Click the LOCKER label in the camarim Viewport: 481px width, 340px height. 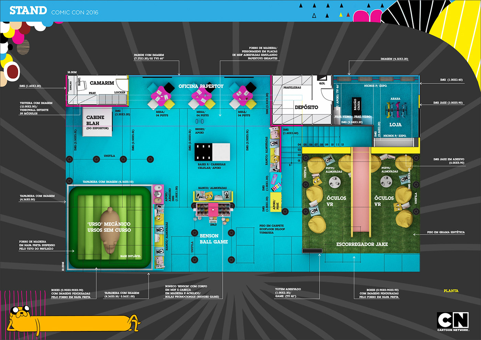pos(120,92)
